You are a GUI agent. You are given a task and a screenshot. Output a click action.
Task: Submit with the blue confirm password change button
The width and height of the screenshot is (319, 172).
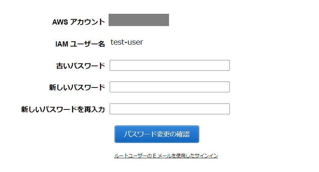pyautogui.click(x=157, y=134)
